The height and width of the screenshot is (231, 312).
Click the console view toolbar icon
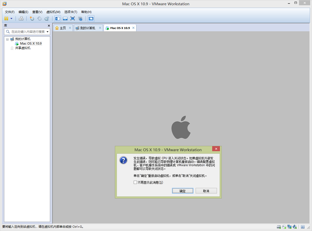91,19
